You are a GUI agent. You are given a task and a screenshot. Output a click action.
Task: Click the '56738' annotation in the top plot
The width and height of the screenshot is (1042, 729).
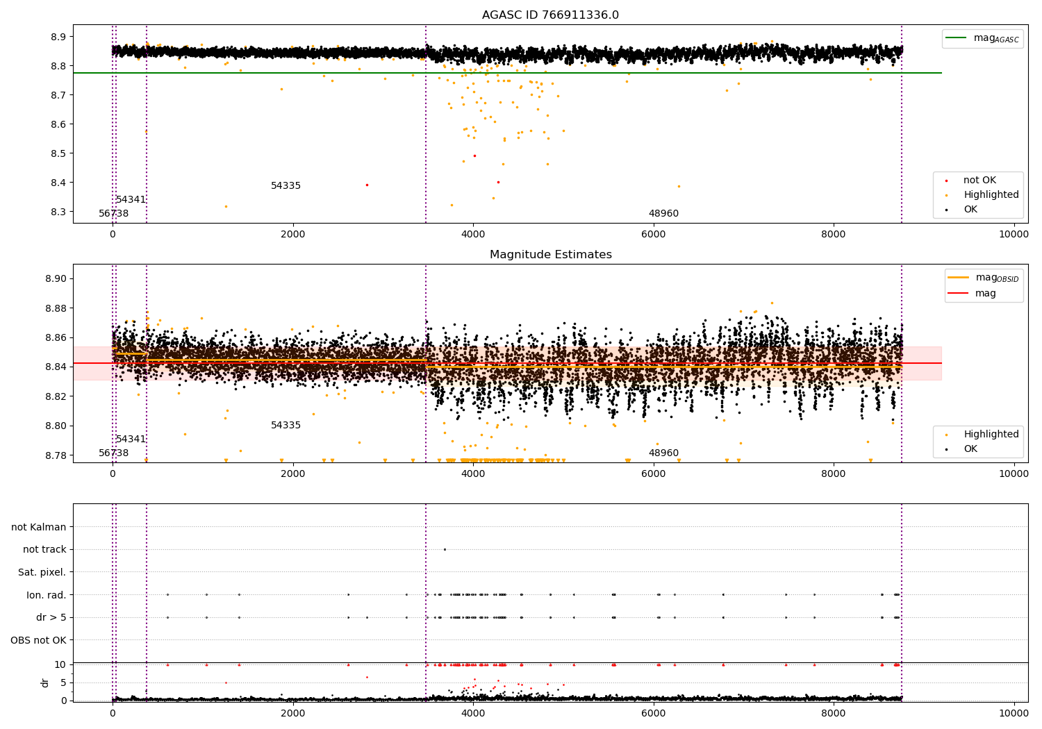113,214
